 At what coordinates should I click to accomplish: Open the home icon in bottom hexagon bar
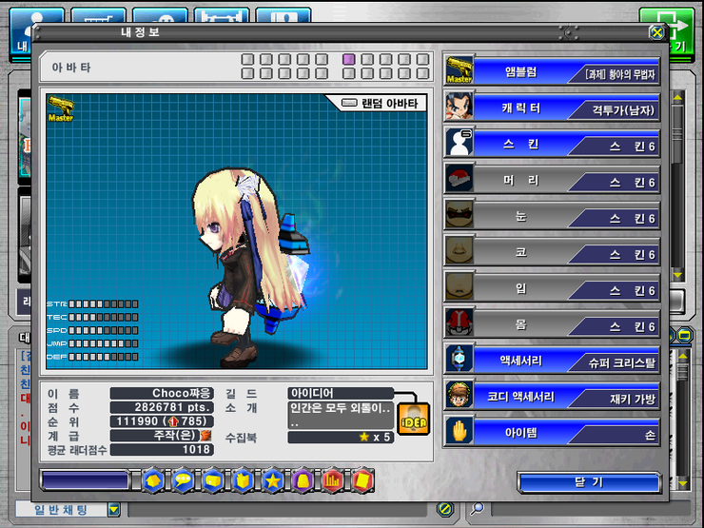[x=153, y=481]
